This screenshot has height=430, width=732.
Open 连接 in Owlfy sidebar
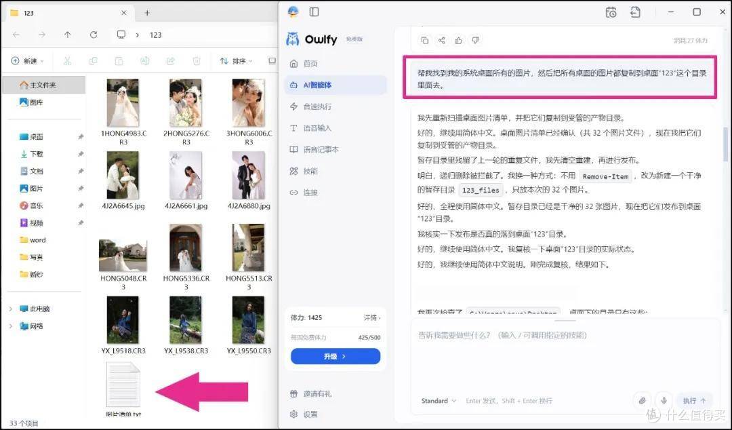coord(335,193)
